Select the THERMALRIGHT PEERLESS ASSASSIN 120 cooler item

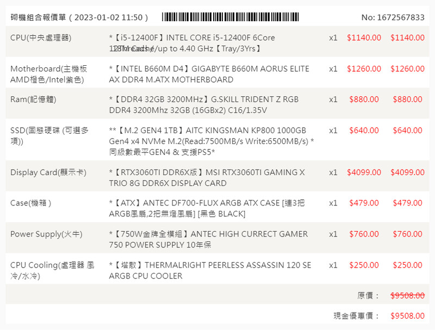click(210, 270)
